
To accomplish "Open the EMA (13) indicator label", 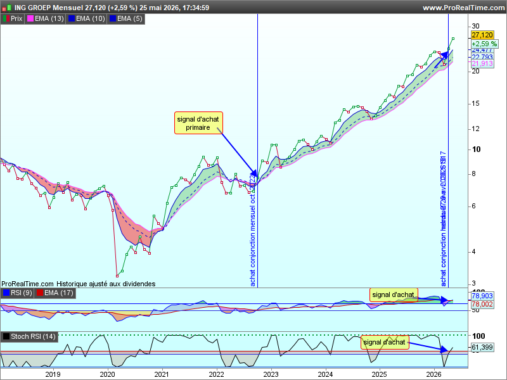I will (49, 19).
